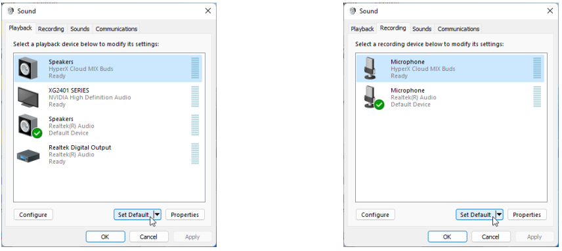
Task: Close the Recording Sound window
Action: coord(550,11)
